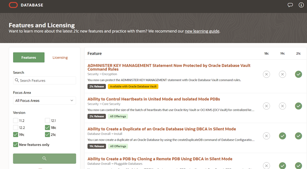This screenshot has height=169, width=307.
Task: Disable the 21c version checkbox
Action: (47, 135)
